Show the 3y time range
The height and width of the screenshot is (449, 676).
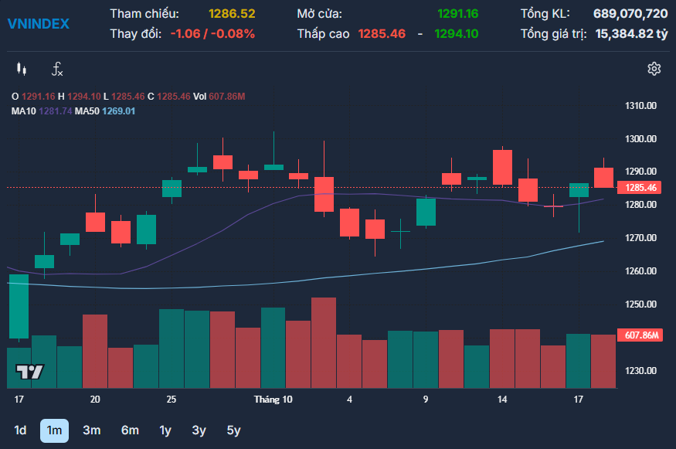199,430
